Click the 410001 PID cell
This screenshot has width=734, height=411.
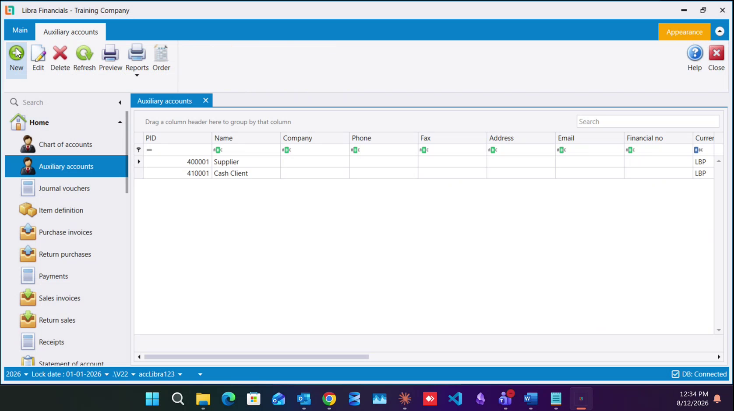pyautogui.click(x=177, y=173)
